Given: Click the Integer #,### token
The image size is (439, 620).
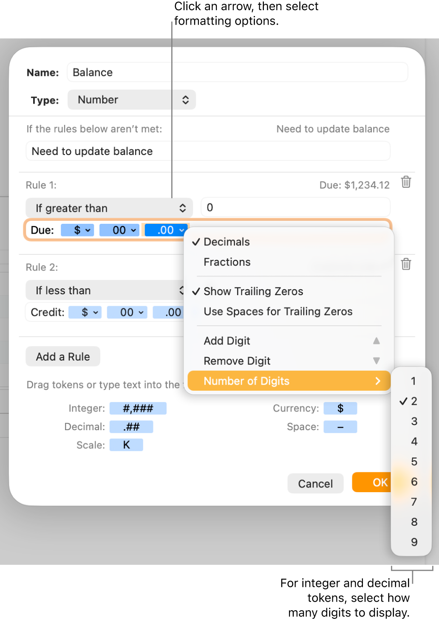Looking at the screenshot, I should [138, 408].
